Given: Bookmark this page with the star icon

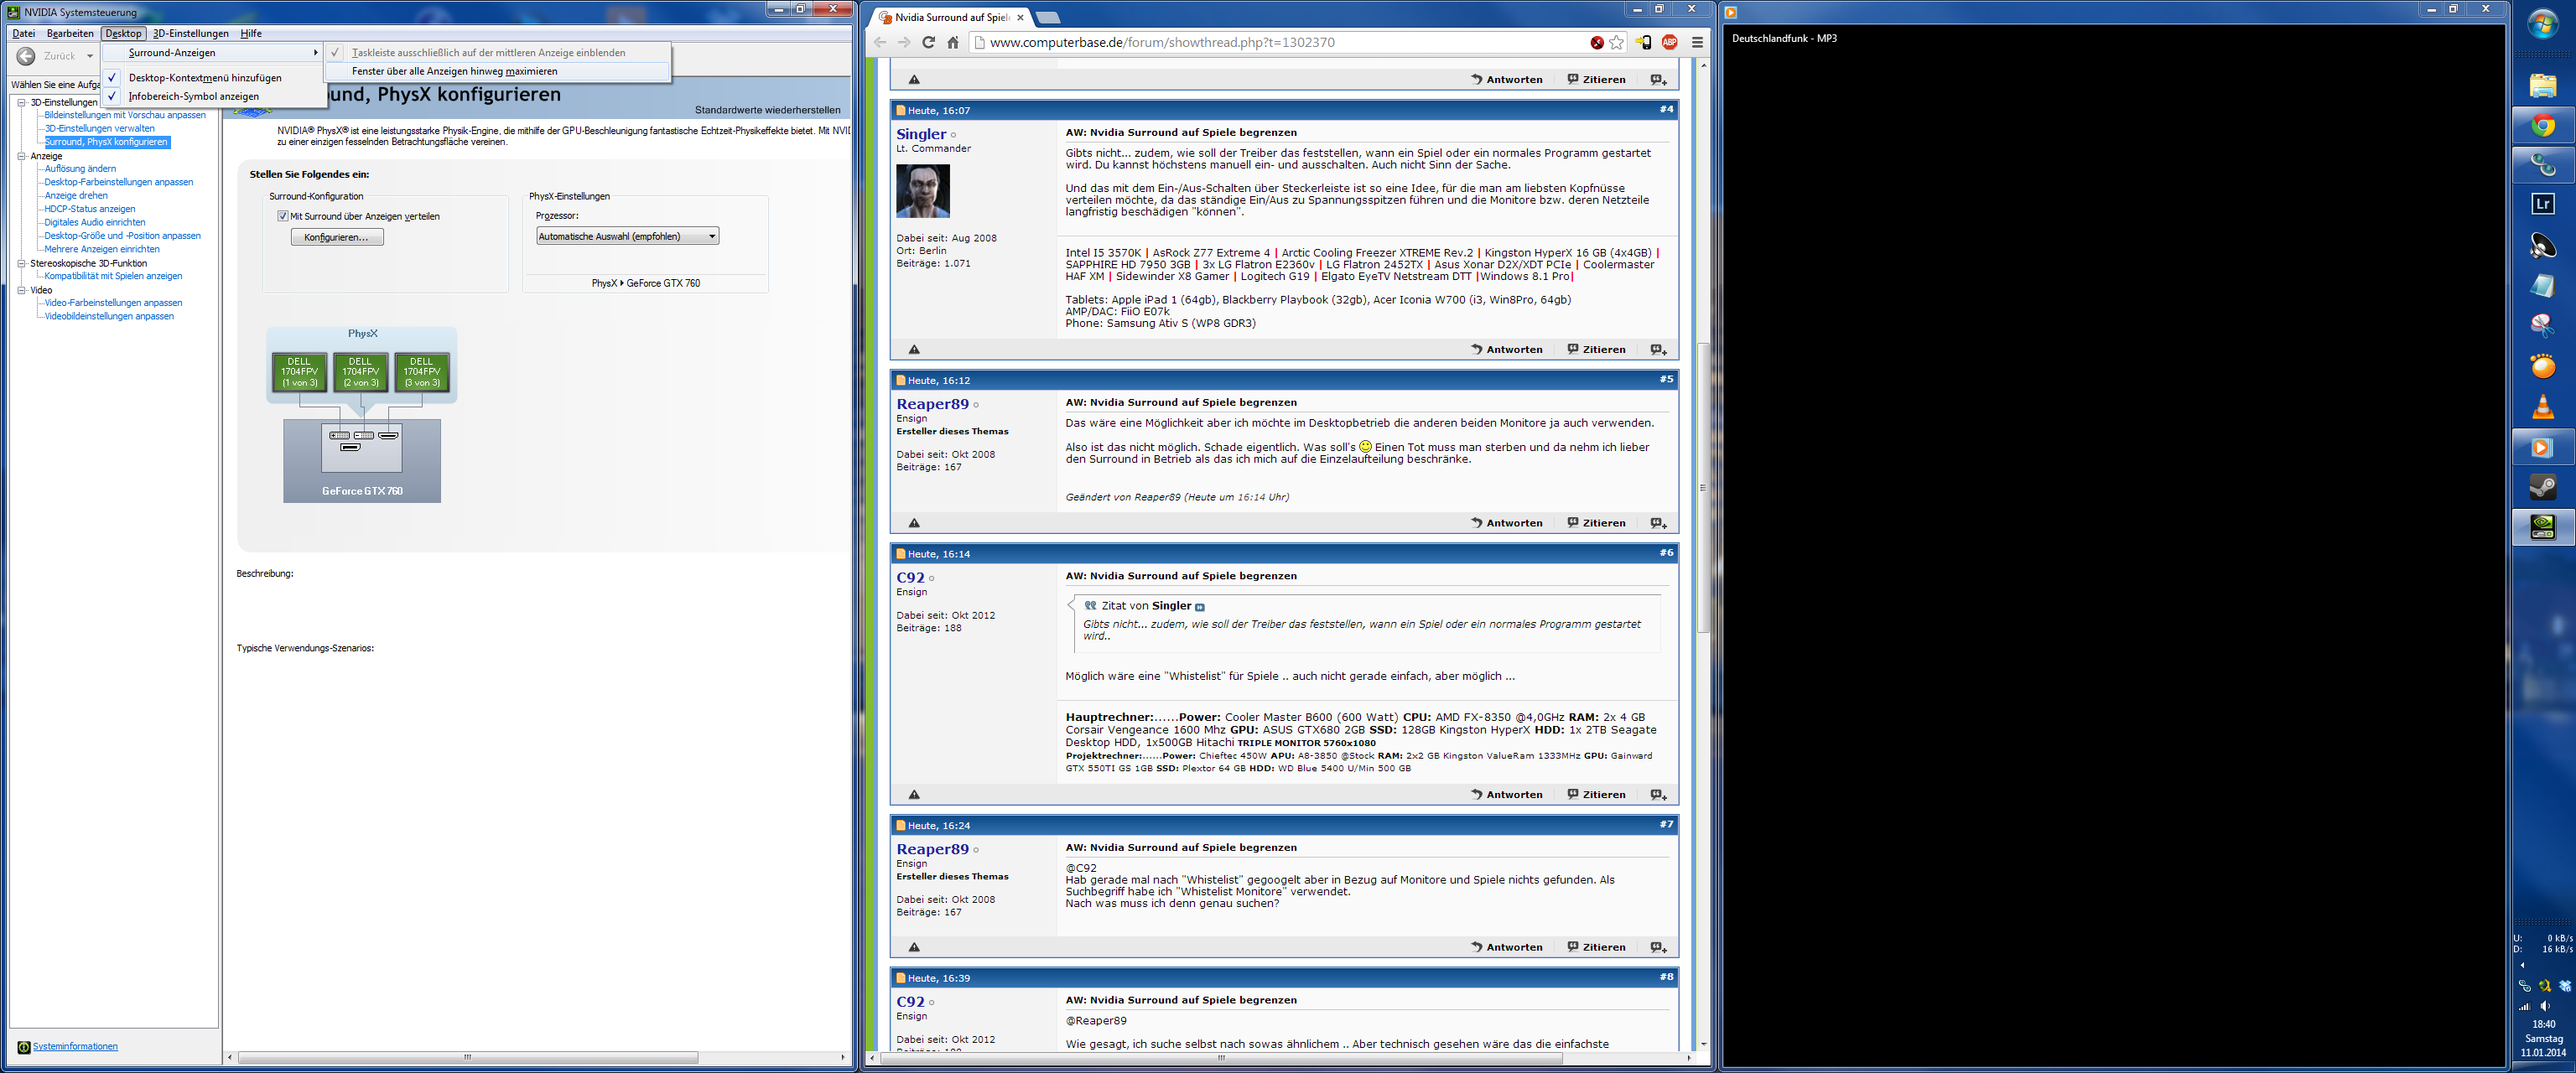Looking at the screenshot, I should (x=1616, y=42).
